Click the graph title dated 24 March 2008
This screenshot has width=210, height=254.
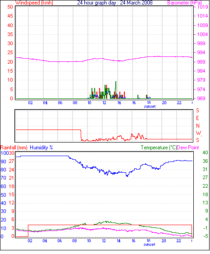[115, 3]
